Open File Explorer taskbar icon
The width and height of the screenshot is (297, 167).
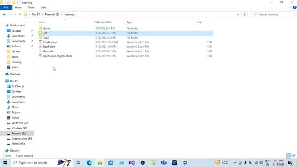pos(100,163)
